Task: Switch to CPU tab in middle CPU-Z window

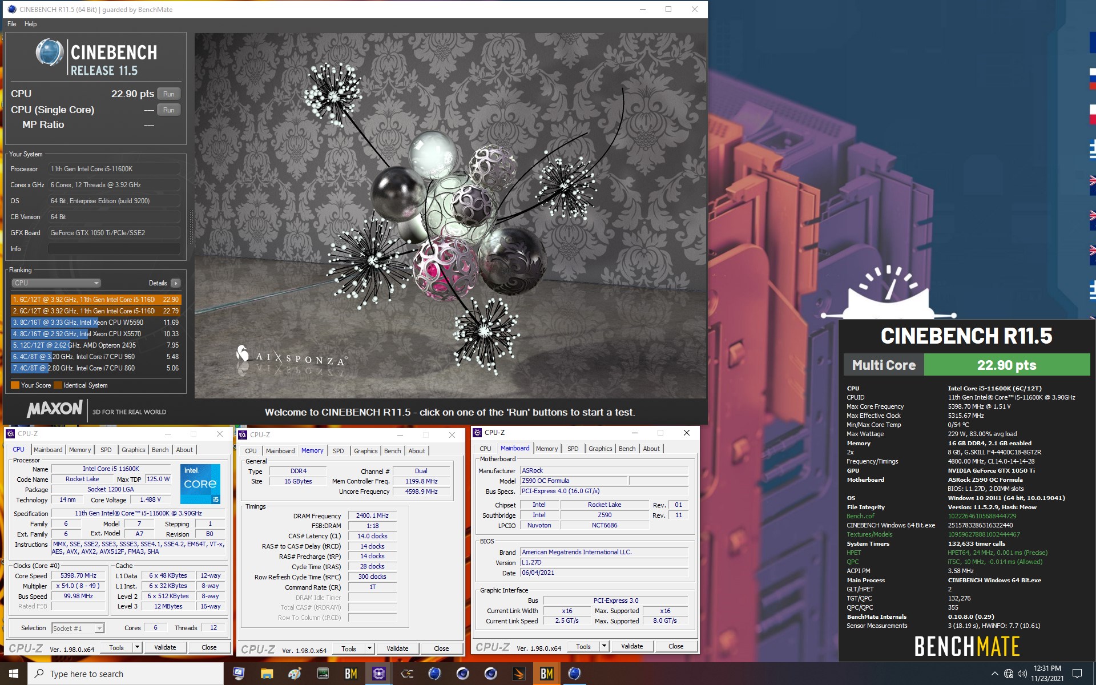Action: (251, 451)
